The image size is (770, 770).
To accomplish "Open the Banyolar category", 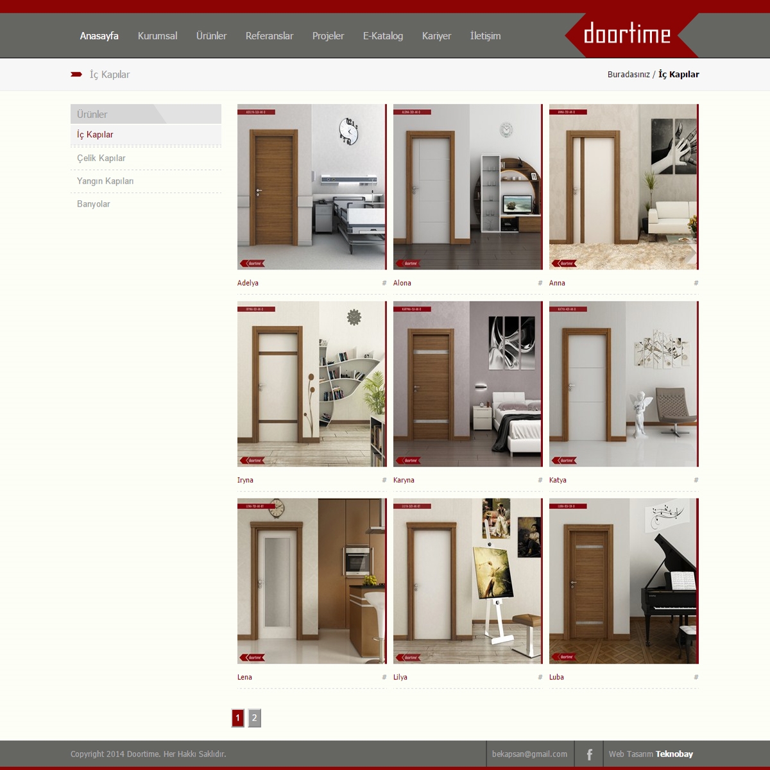I will coord(94,204).
